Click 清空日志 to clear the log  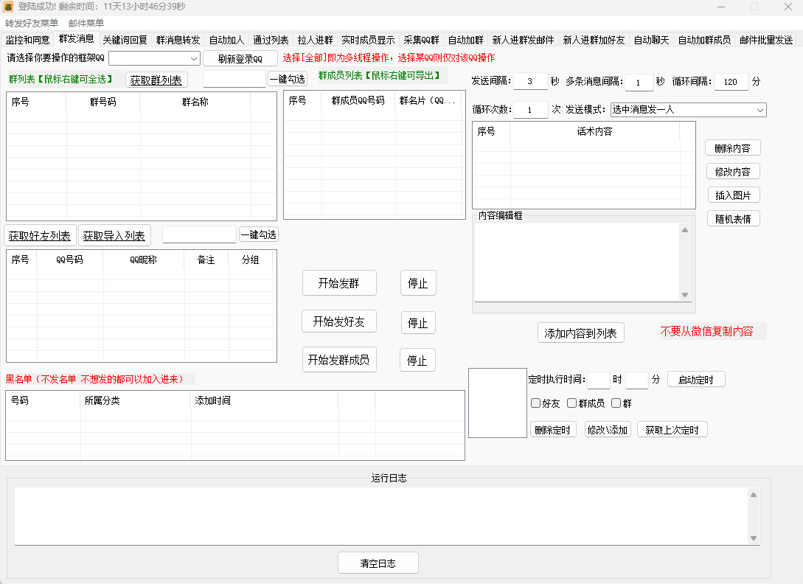pos(378,563)
